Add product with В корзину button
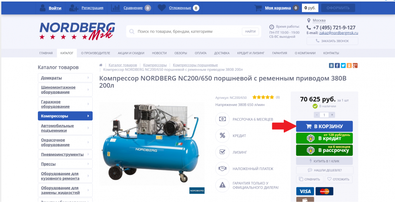 click(x=324, y=127)
